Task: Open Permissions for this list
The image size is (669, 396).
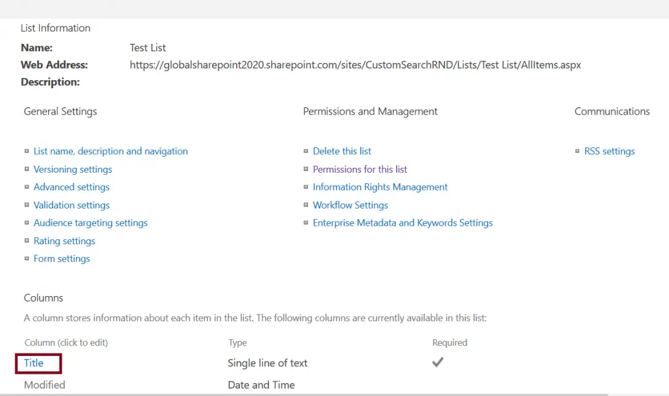Action: pos(360,169)
